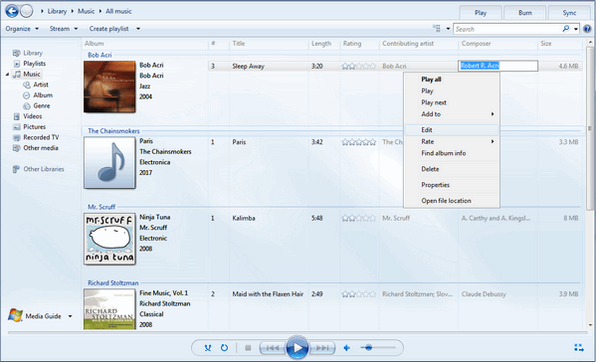Switch to Now Playing view icon
The width and height of the screenshot is (596, 362).
coord(579,347)
